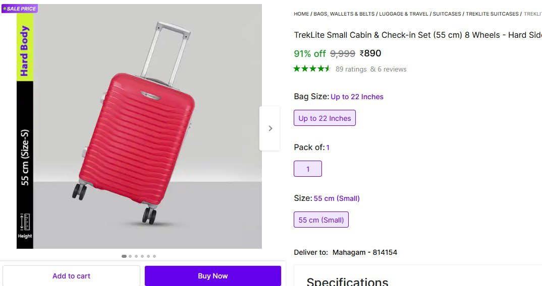Click the next image arrow on product gallery
The width and height of the screenshot is (542, 286).
pos(270,128)
